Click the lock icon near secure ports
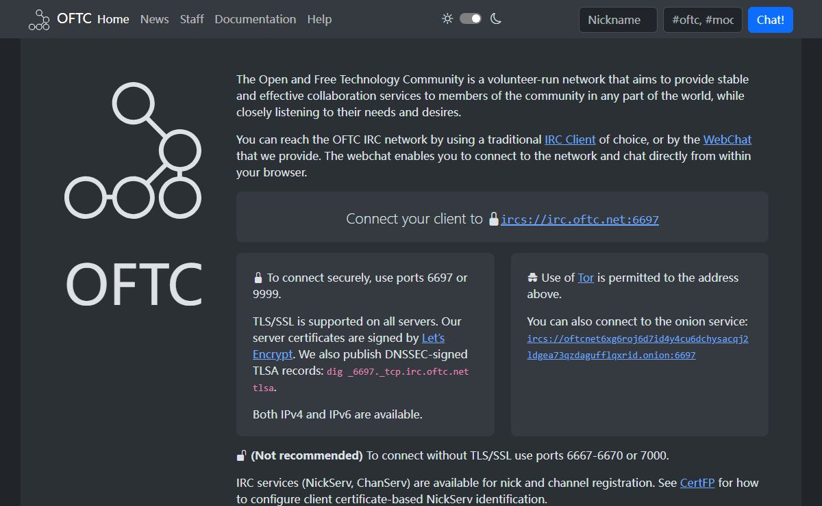The image size is (822, 506). 258,278
